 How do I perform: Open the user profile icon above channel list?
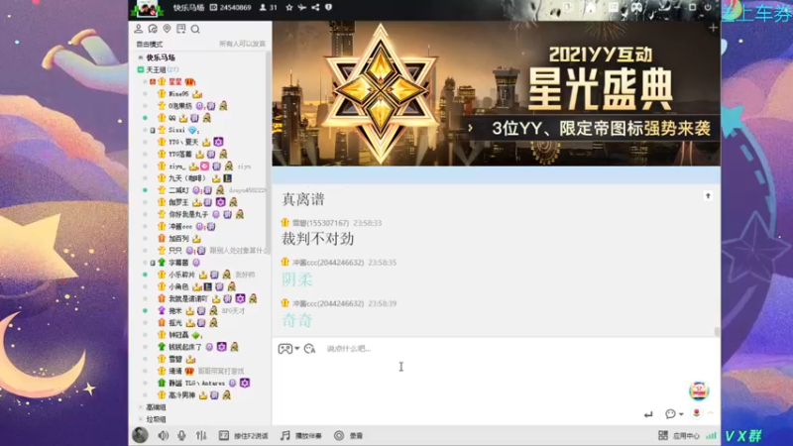point(138,29)
